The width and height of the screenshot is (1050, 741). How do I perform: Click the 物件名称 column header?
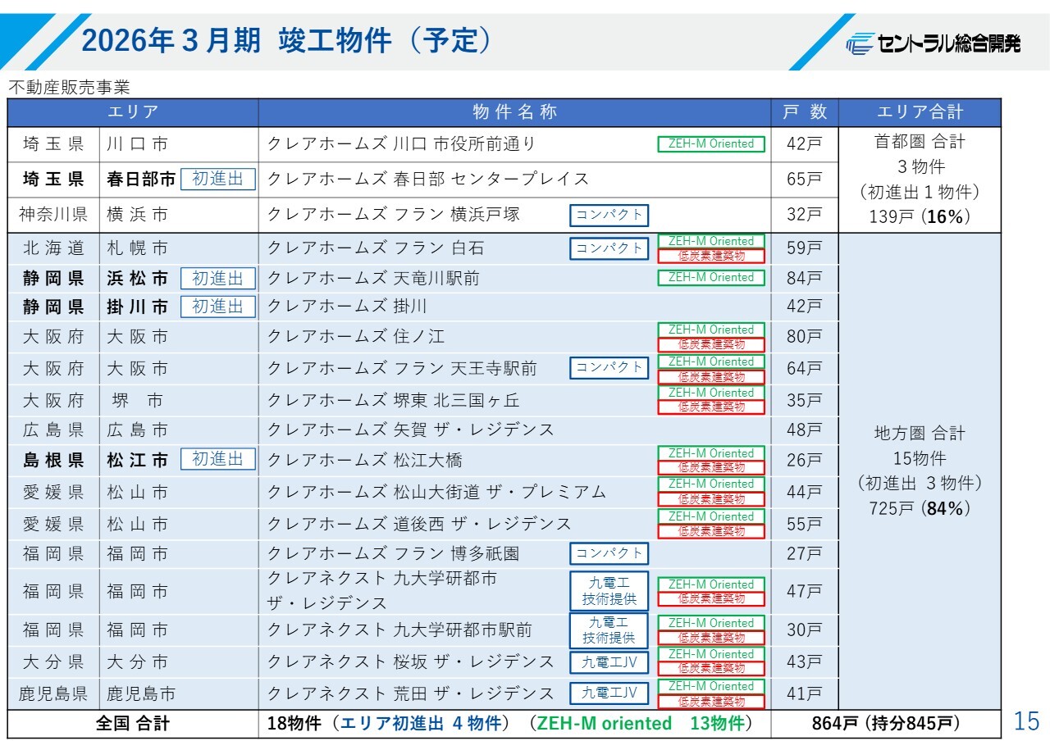click(x=514, y=112)
